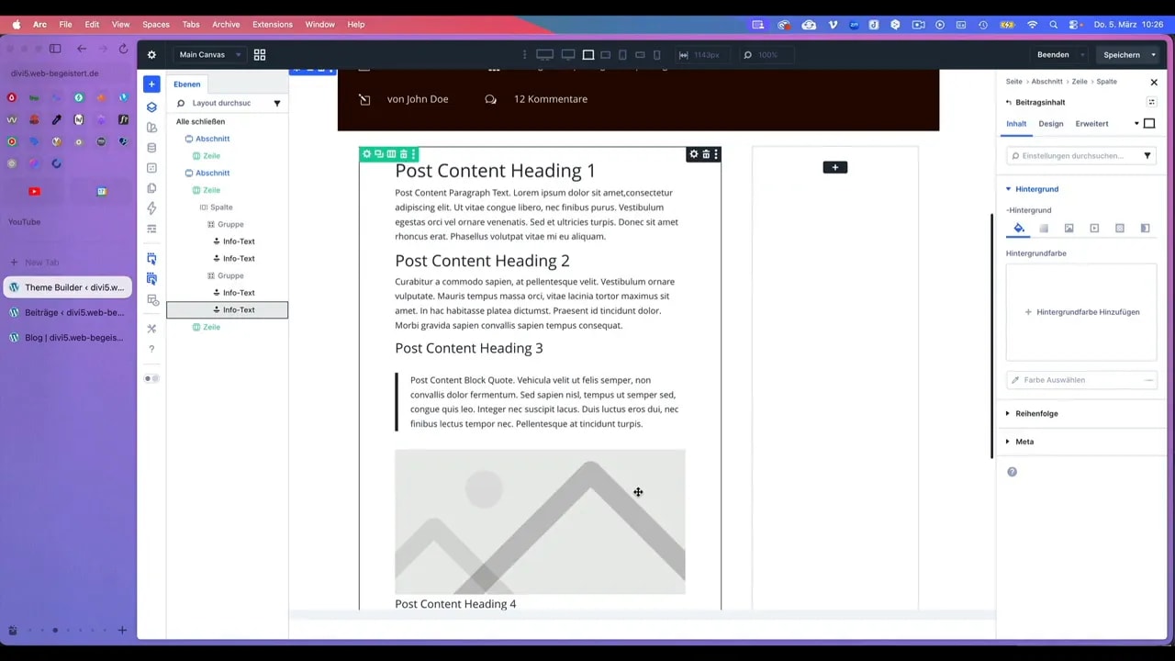Open the grid view next to Main Canvas
Viewport: 1175px width, 661px height.
[260, 55]
